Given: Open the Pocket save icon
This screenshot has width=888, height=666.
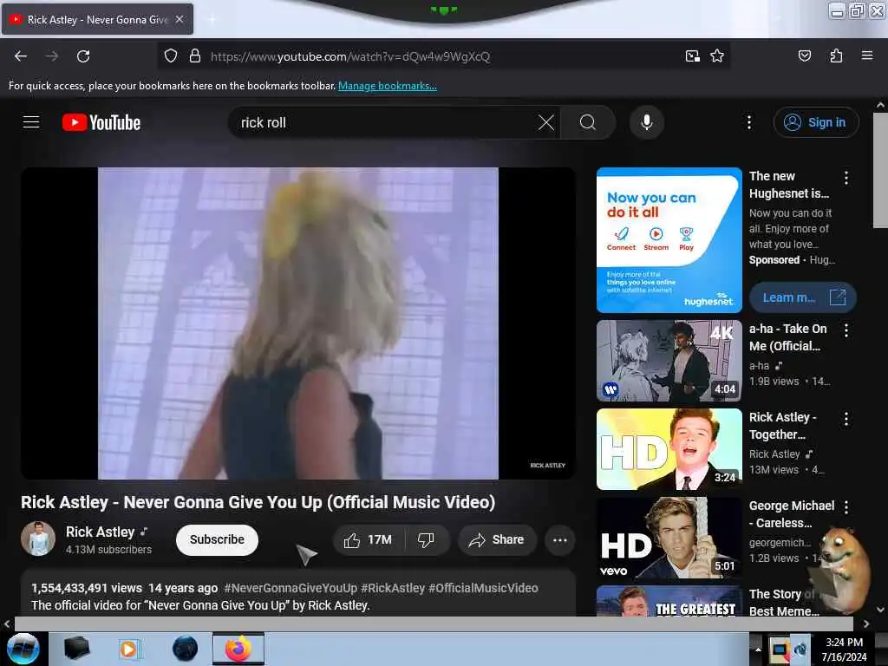Looking at the screenshot, I should (805, 56).
